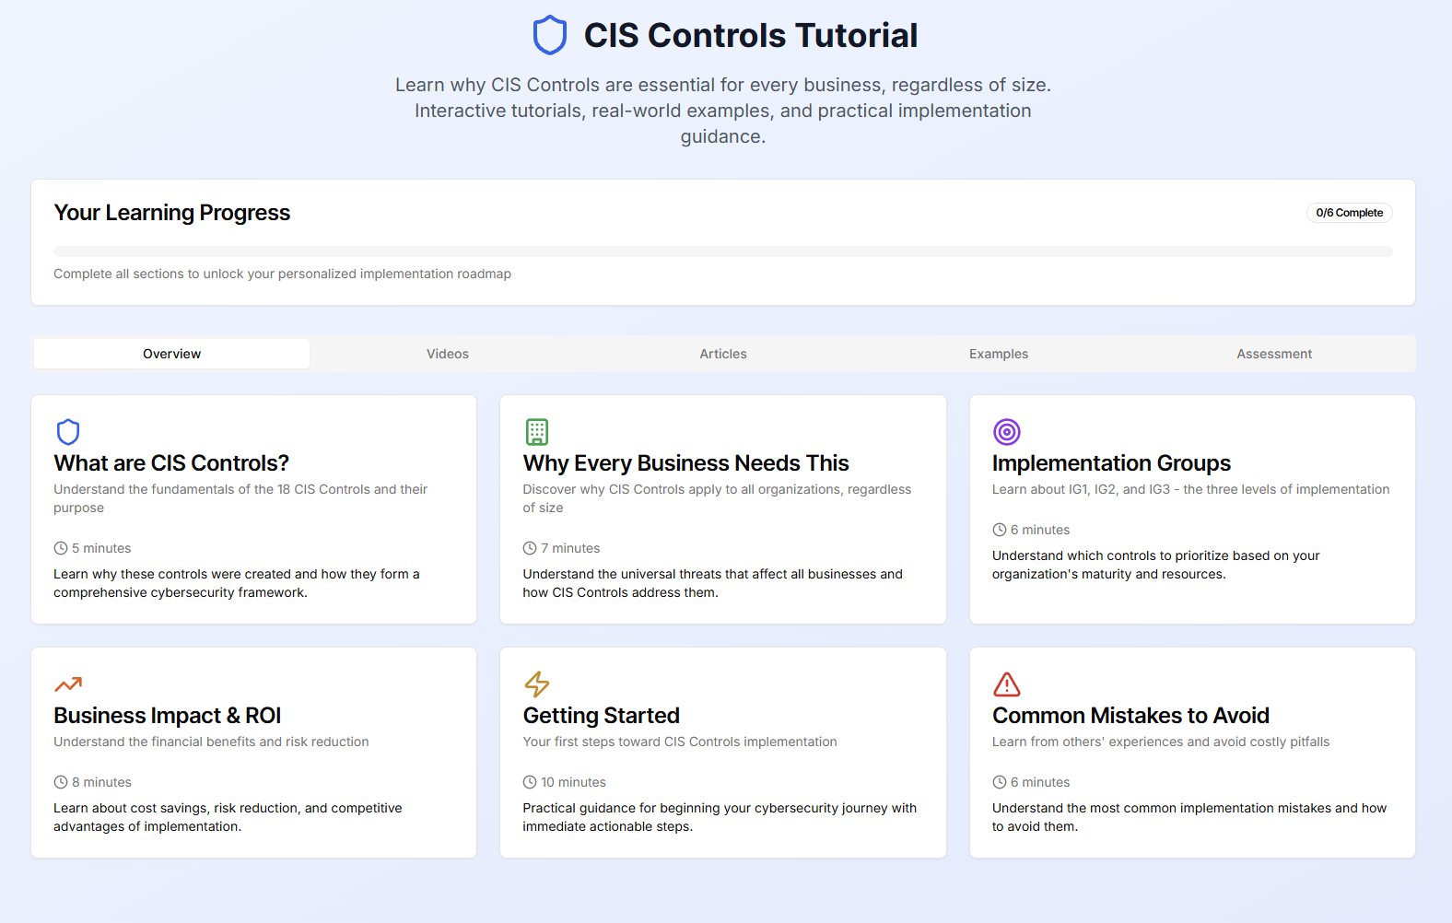
Task: Click 'Practical guidance for beginning' description
Action: (x=720, y=817)
